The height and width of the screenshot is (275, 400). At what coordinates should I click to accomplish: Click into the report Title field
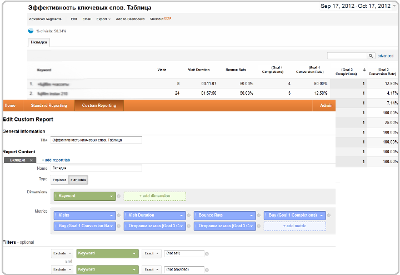click(96, 140)
